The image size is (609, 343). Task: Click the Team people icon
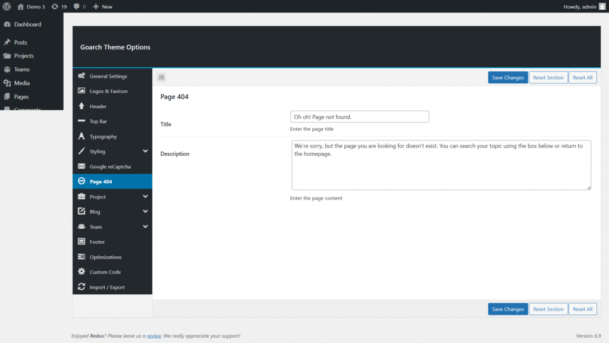pyautogui.click(x=81, y=226)
